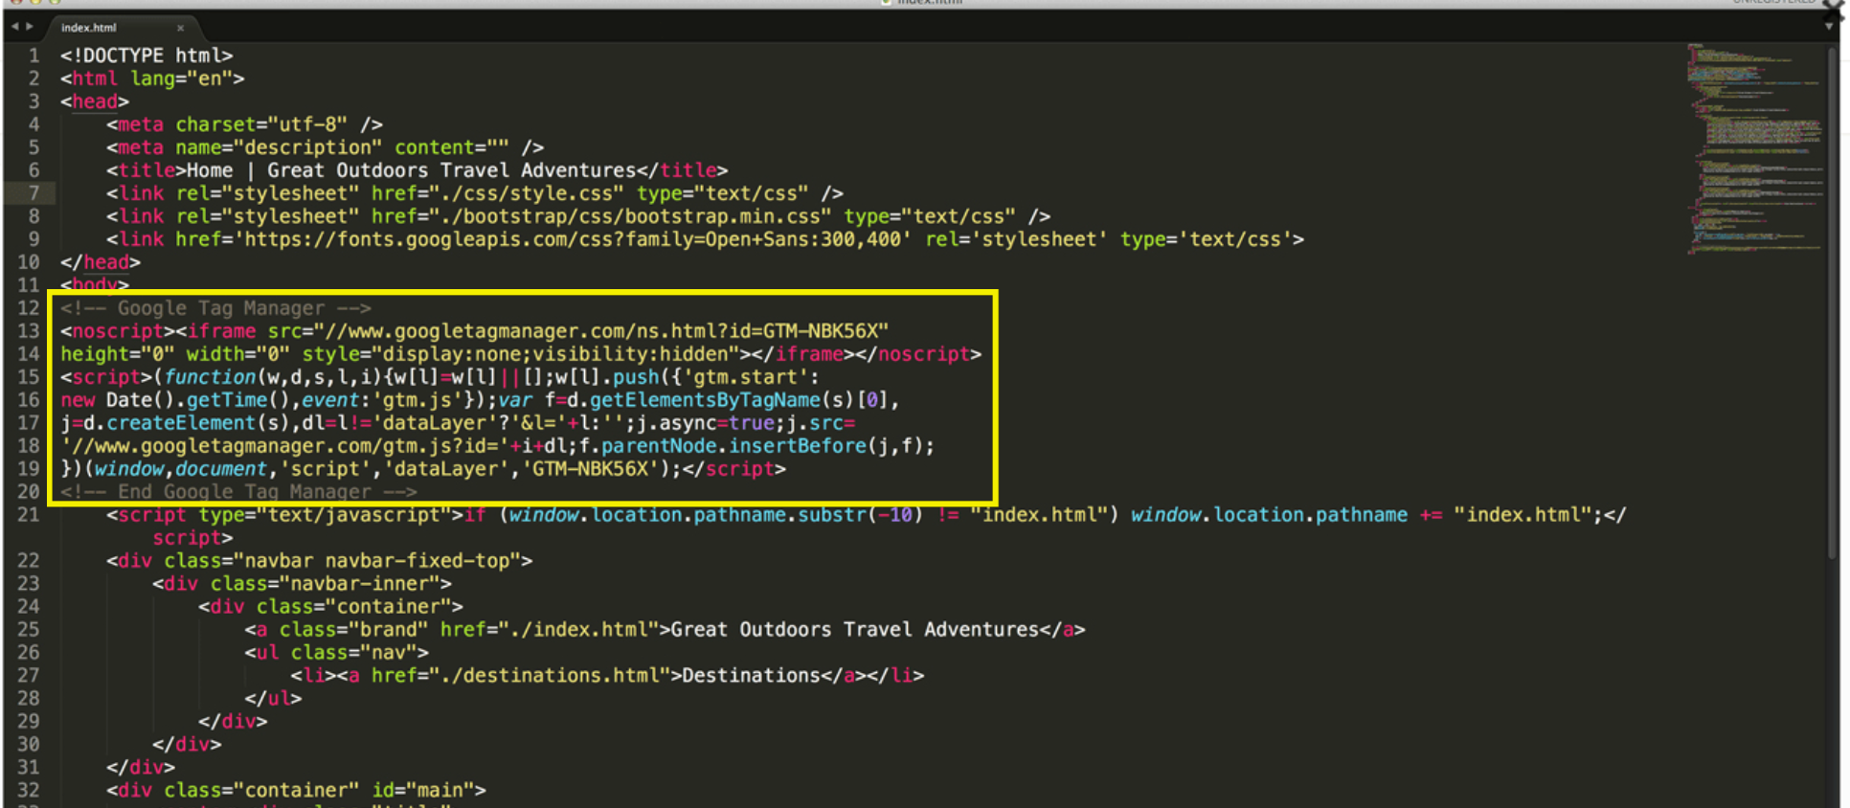The image size is (1850, 808).
Task: Click the "<!DOCTYPE html>" text
Action: pyautogui.click(x=147, y=56)
